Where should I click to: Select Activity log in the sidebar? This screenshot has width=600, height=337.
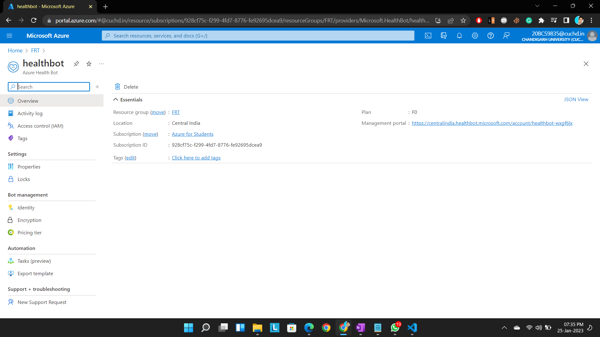[x=30, y=113]
